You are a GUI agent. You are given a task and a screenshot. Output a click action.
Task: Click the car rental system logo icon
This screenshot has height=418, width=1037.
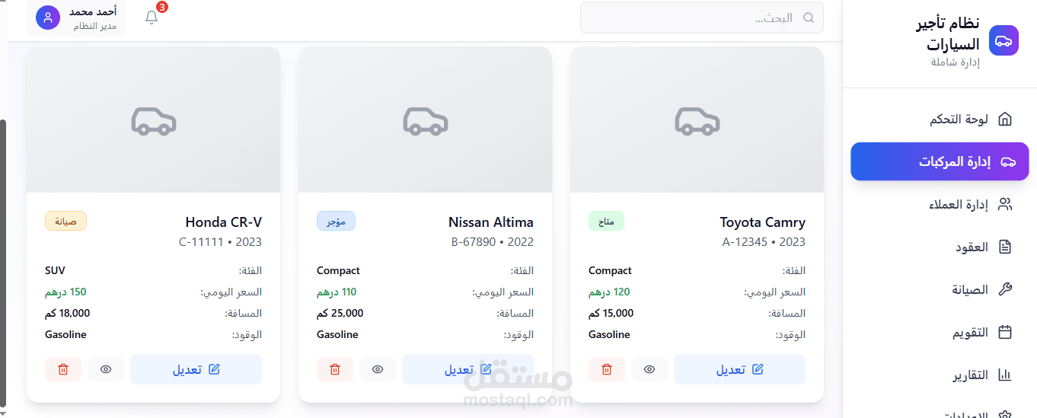1003,40
